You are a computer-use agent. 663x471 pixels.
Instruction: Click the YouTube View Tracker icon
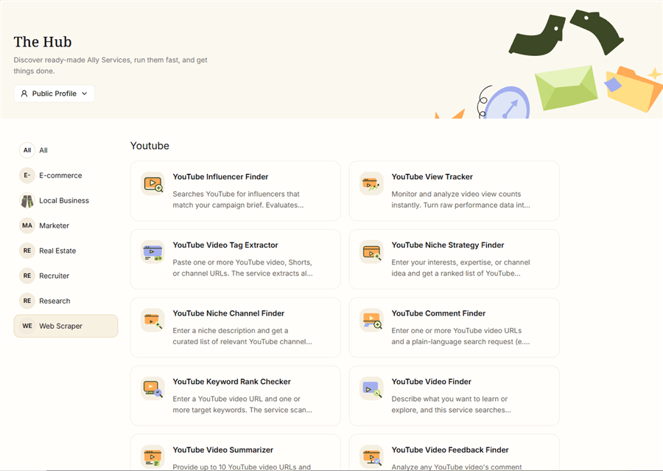point(371,184)
